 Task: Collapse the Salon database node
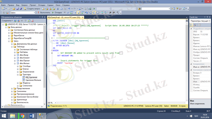tap(9, 41)
